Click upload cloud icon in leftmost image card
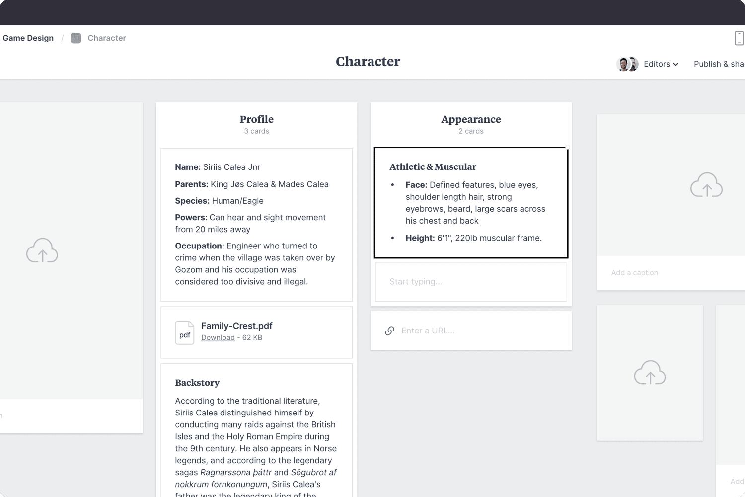This screenshot has height=497, width=745. (42, 250)
